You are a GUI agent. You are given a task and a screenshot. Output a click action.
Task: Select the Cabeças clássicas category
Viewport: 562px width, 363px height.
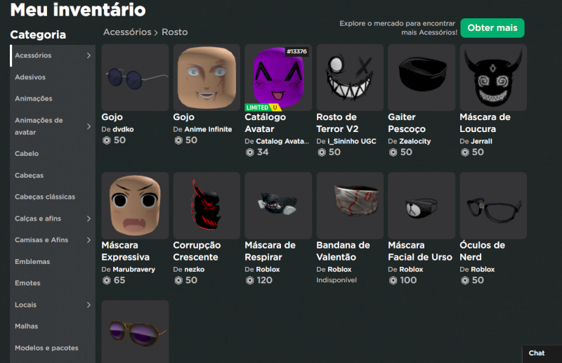click(x=53, y=197)
